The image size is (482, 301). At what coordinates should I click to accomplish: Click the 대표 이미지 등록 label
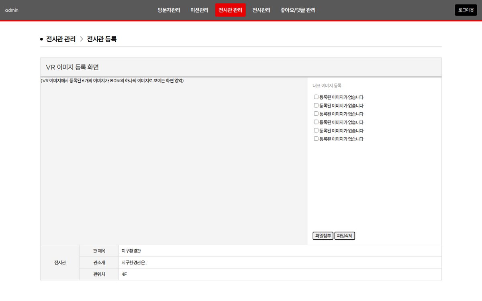point(327,85)
